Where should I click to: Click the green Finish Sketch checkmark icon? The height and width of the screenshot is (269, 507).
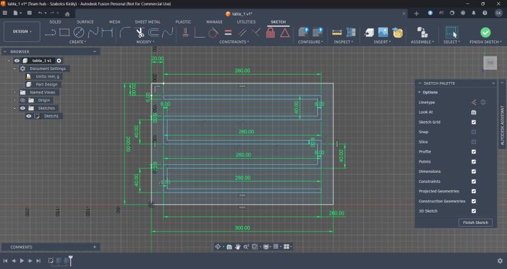[485, 32]
